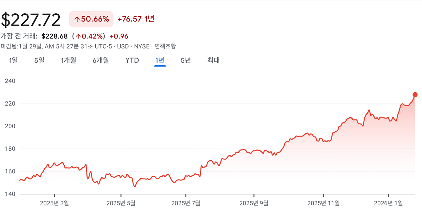Select the YTD tab
This screenshot has height=218, width=422.
point(132,60)
